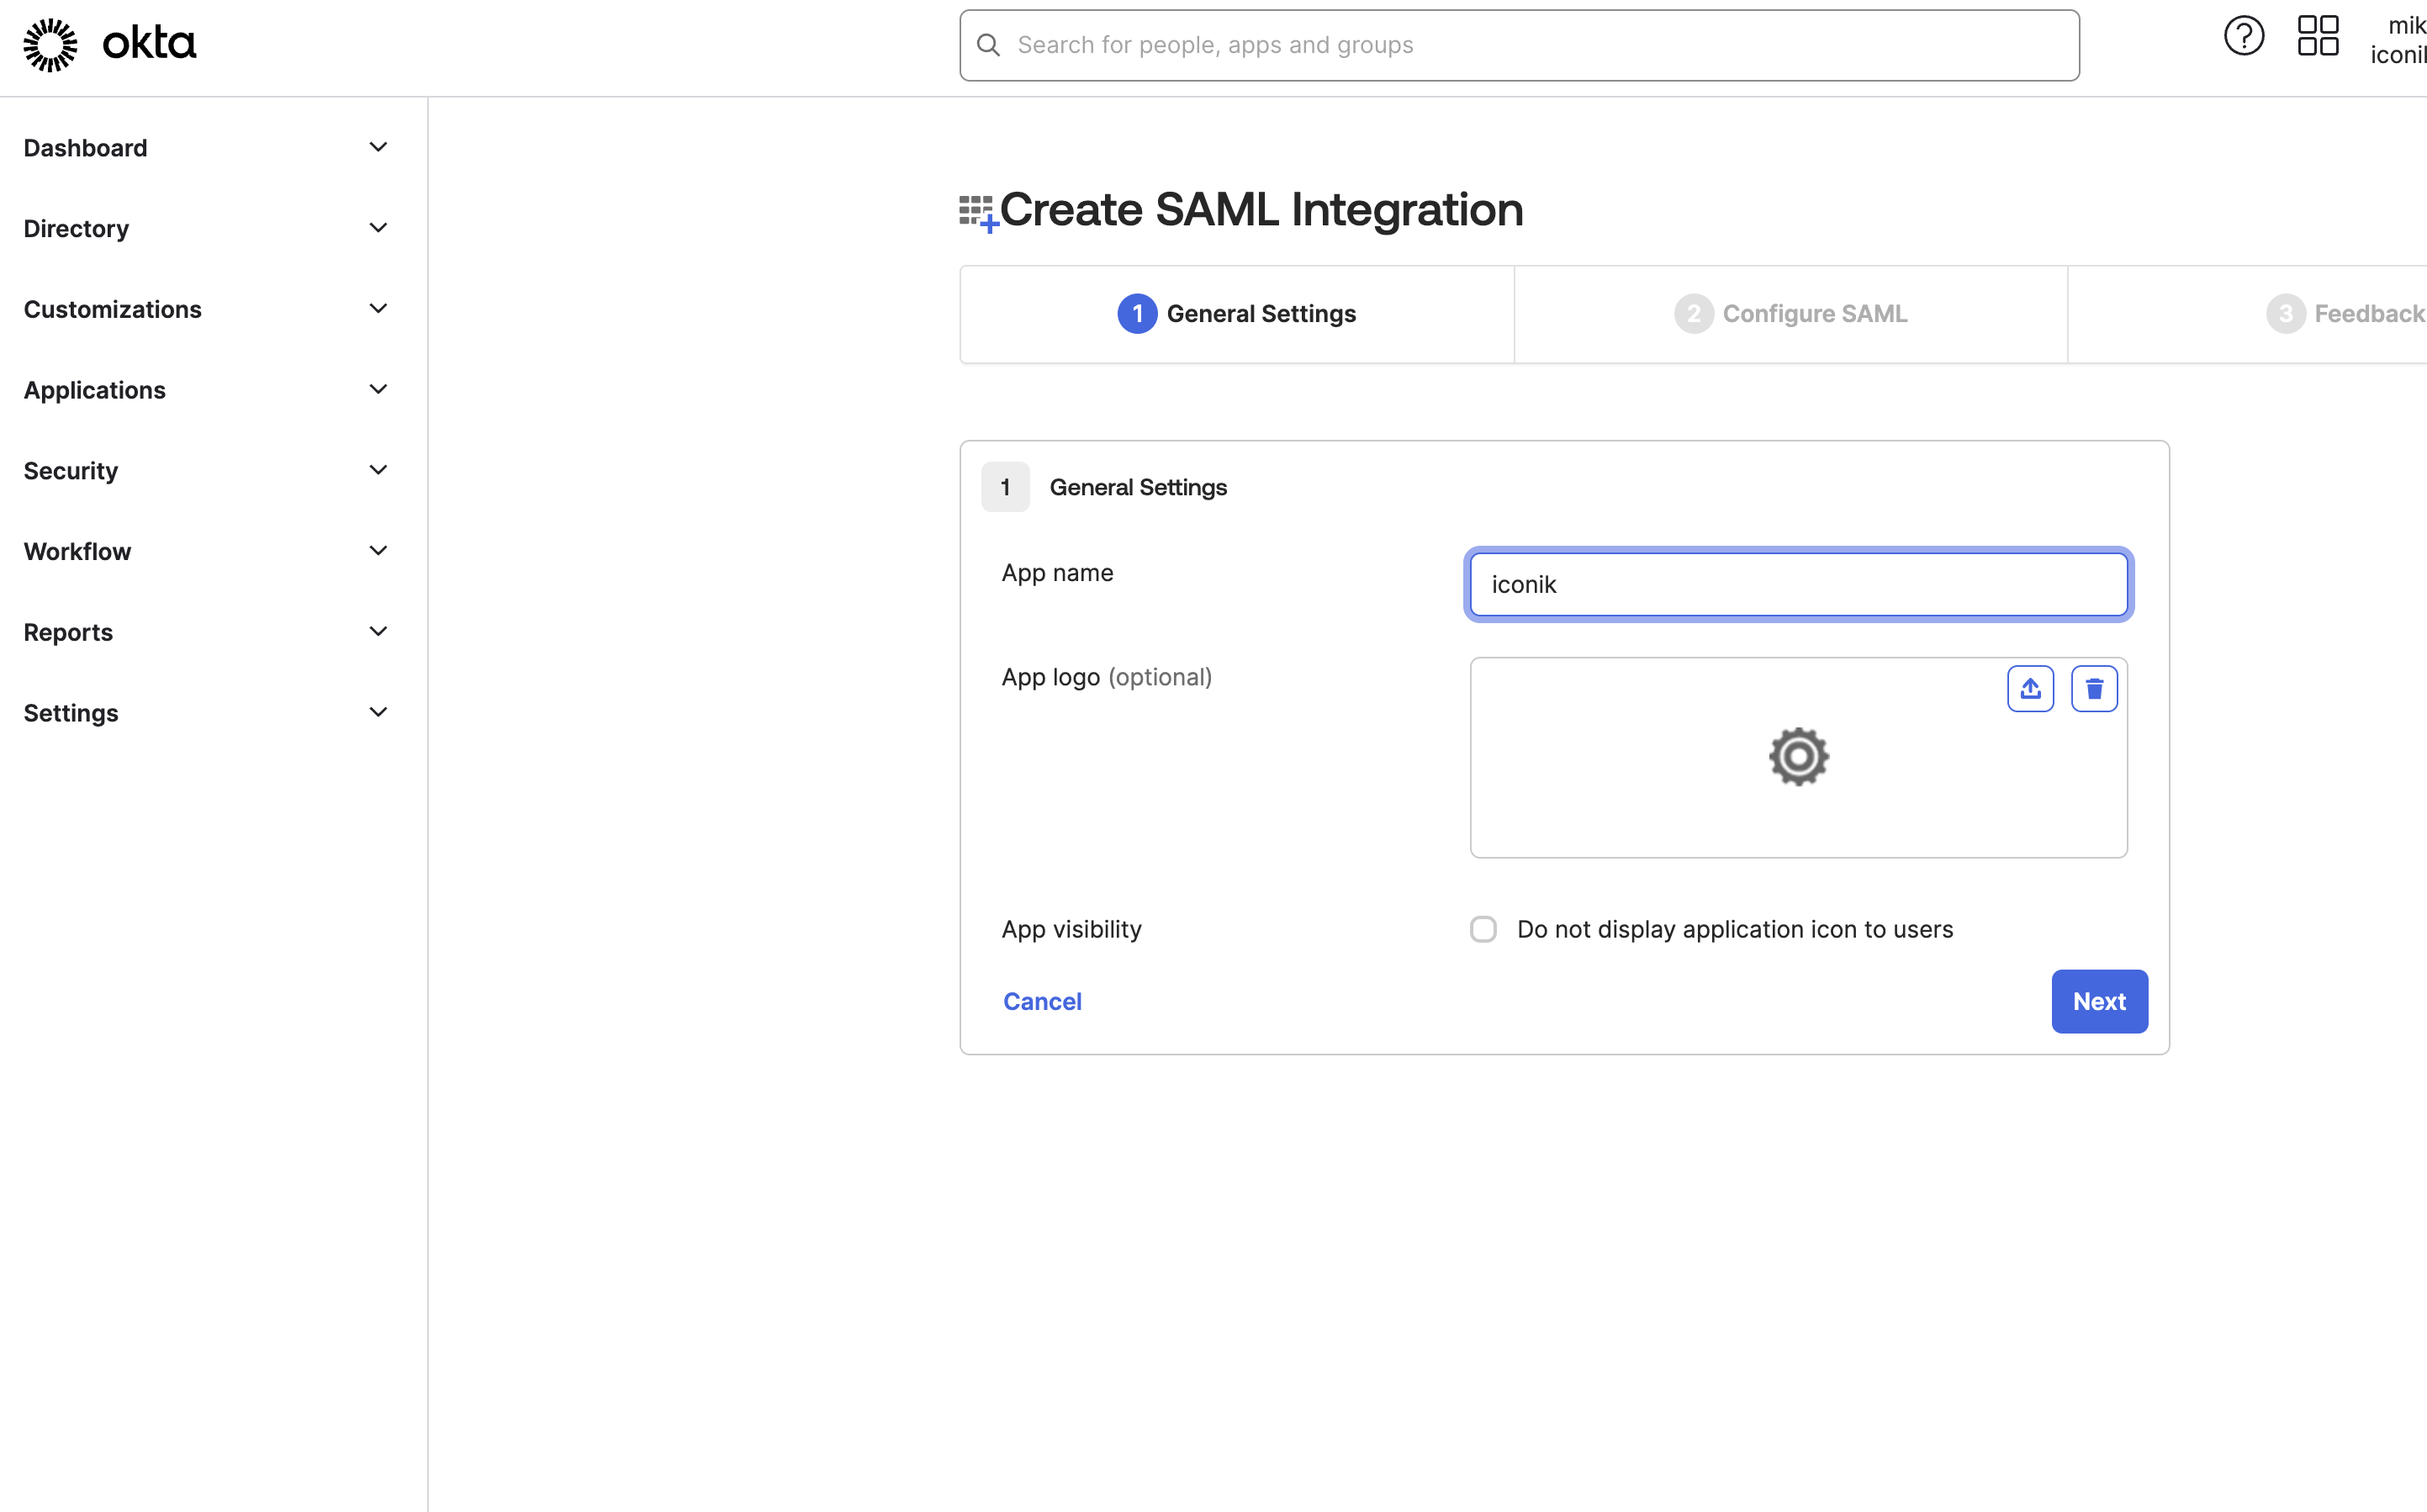Click the trash icon to delete logo
The height and width of the screenshot is (1512, 2427).
2094,689
